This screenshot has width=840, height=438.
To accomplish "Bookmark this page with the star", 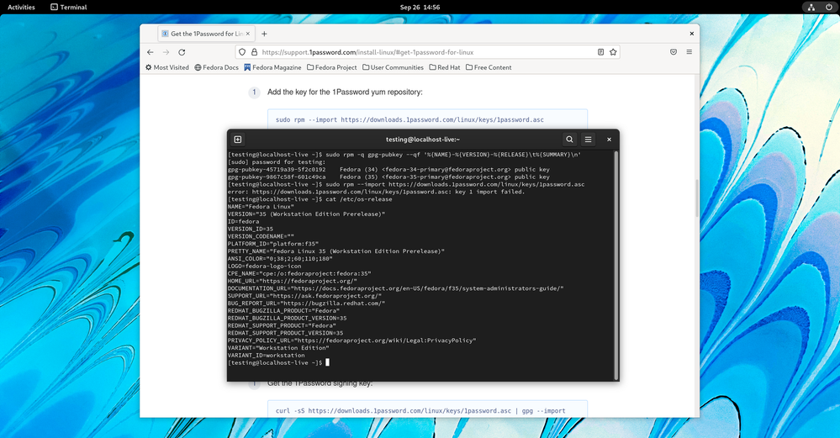I will (613, 52).
